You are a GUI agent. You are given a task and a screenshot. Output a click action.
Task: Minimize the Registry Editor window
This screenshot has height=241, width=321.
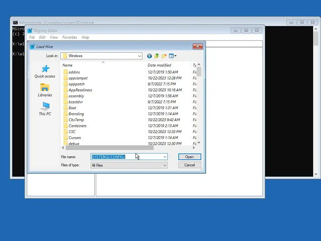click(x=236, y=30)
